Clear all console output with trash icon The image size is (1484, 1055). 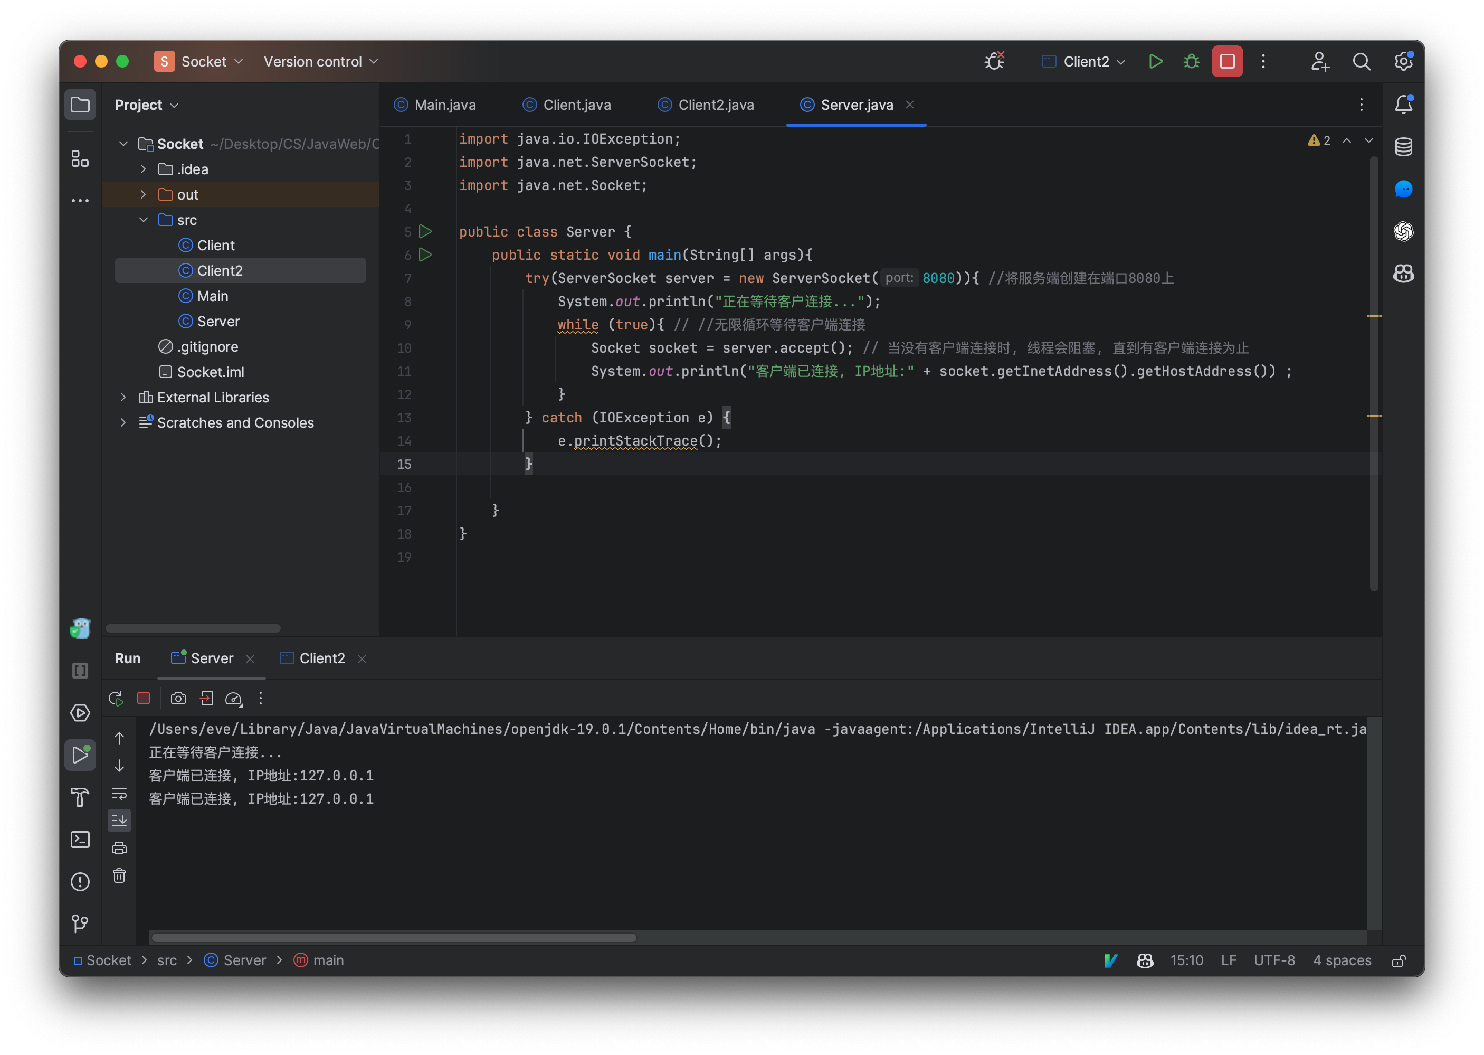click(119, 875)
